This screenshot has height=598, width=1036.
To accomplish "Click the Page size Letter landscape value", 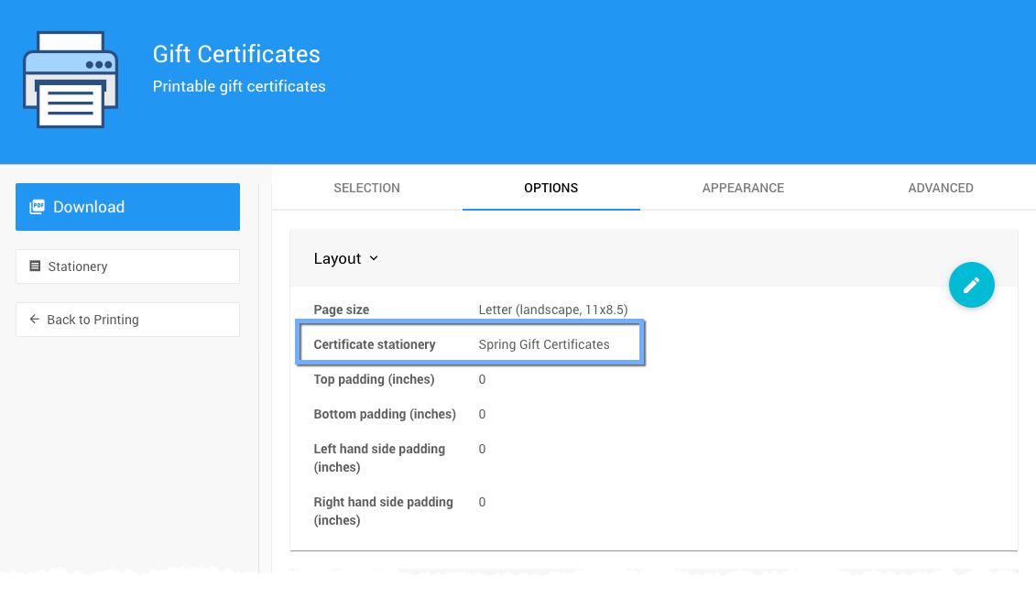I will [552, 310].
